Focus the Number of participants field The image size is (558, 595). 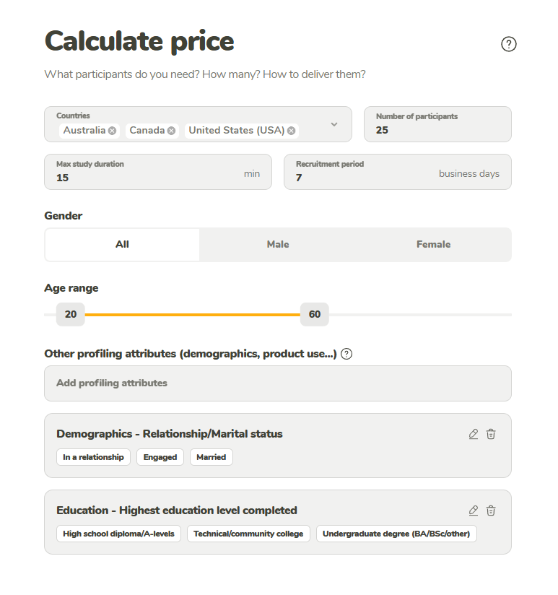[437, 130]
